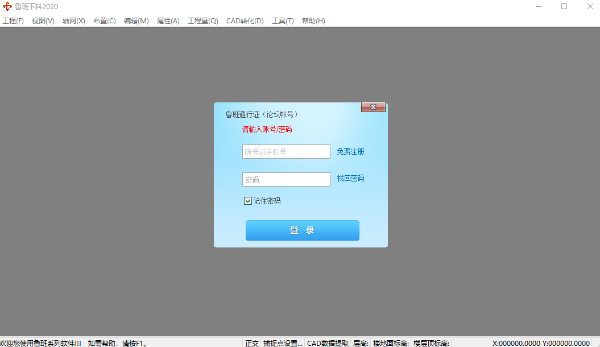Click the 欢迎您使用鲁班系列软件 status message
This screenshot has height=347, width=600.
[40, 343]
